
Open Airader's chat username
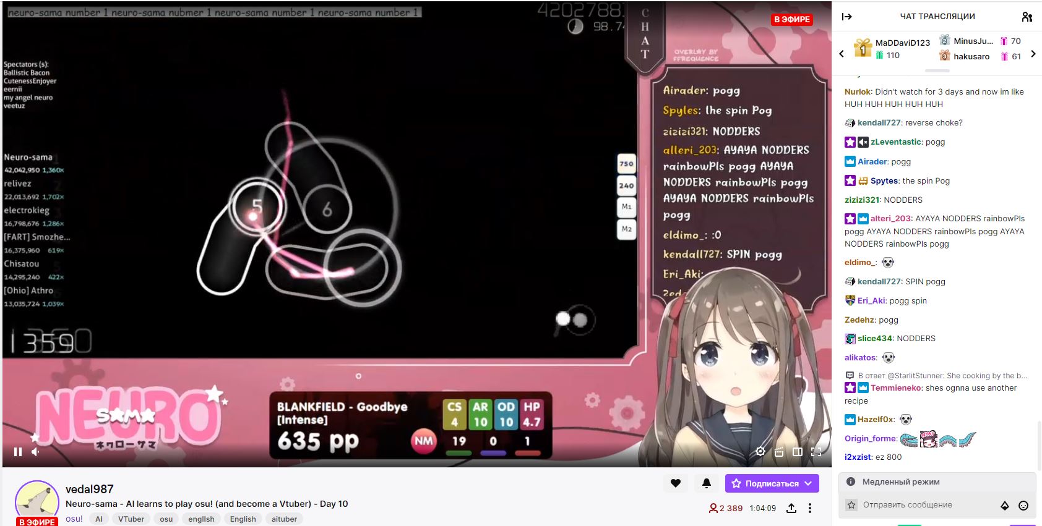(x=872, y=162)
